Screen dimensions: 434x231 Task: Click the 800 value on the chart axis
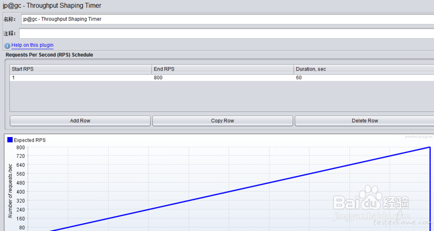point(20,147)
